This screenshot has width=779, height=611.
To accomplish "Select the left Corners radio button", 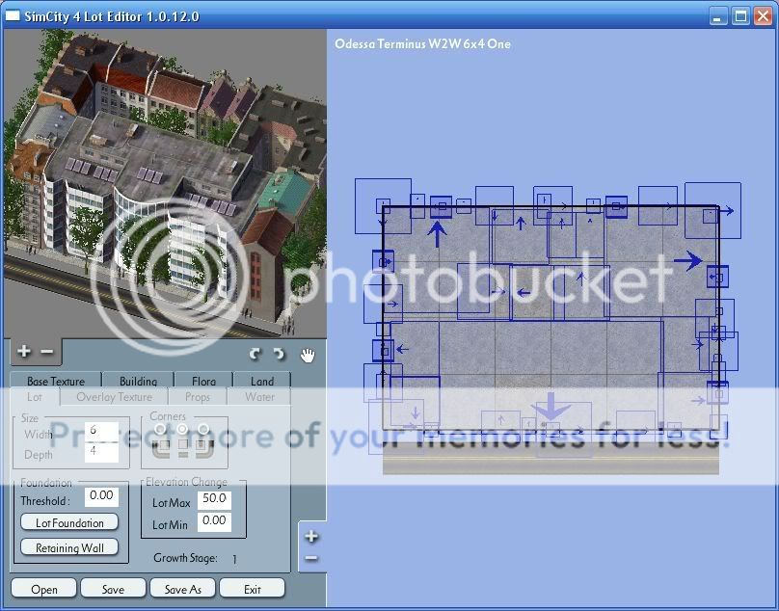I will pos(160,429).
